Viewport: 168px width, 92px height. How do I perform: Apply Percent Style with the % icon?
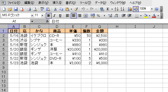point(98,16)
